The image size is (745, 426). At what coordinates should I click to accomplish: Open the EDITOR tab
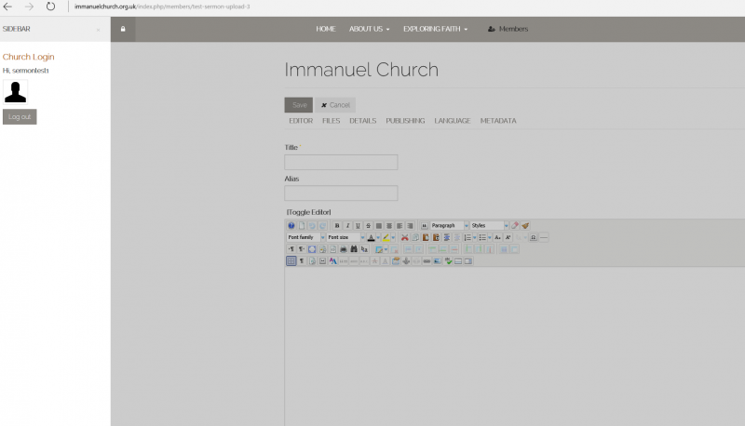point(301,121)
